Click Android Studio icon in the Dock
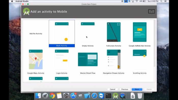 (x=115, y=96)
